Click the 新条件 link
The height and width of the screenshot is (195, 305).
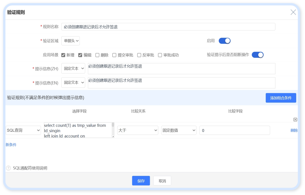[11, 145]
